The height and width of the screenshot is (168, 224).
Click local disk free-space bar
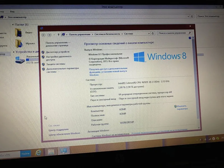tap(32, 60)
